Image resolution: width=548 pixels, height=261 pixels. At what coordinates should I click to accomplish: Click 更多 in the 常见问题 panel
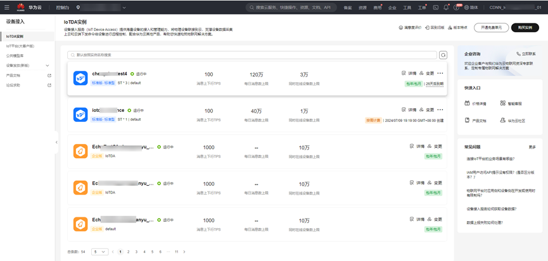tap(532, 147)
